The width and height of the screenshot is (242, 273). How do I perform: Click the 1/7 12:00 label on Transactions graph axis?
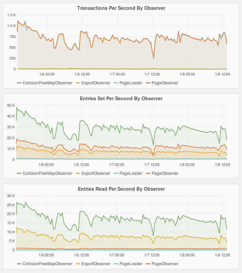[x=152, y=74]
